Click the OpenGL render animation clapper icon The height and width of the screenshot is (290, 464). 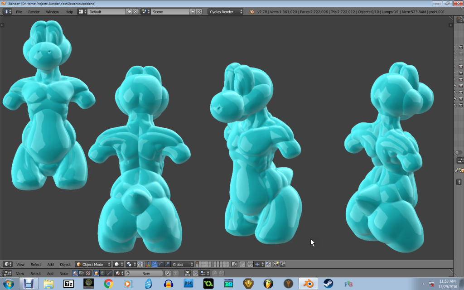tap(282, 264)
